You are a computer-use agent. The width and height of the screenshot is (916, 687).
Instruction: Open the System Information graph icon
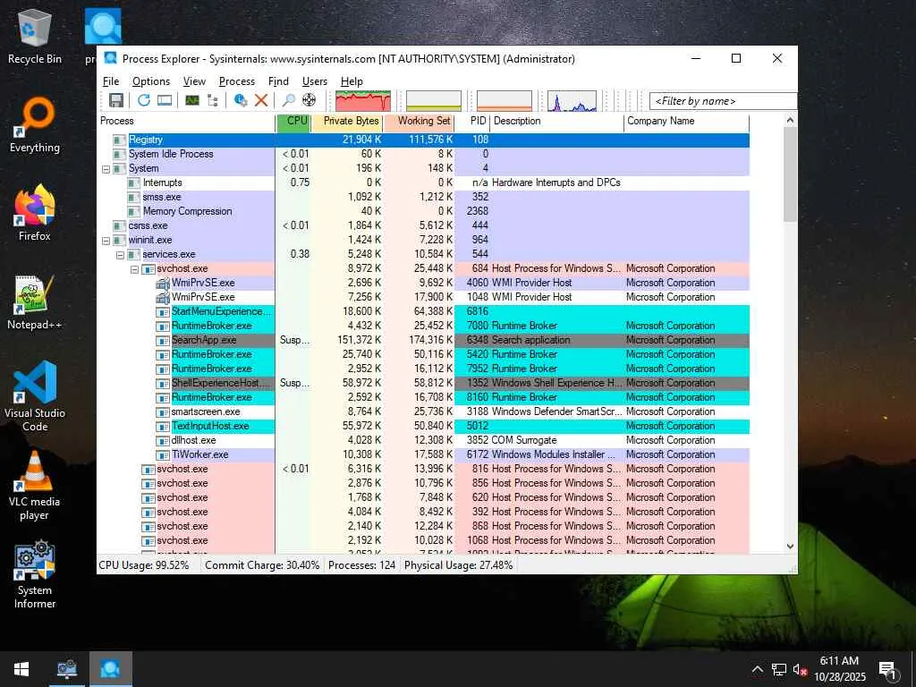pos(192,100)
